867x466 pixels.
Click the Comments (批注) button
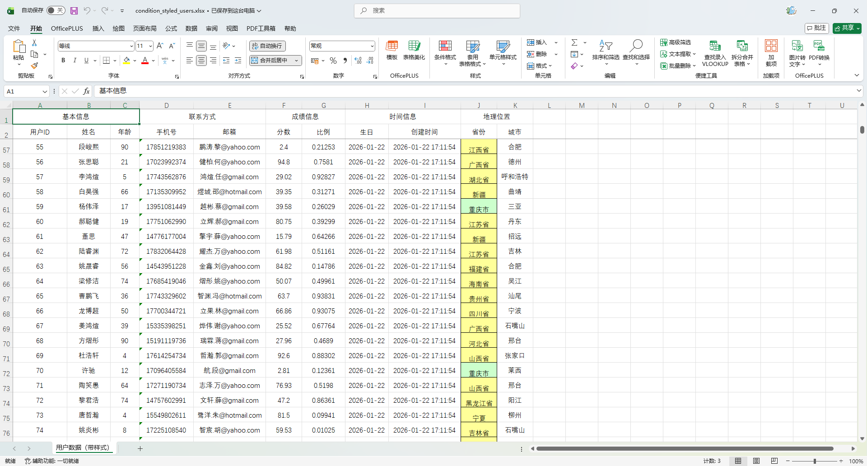pos(816,28)
